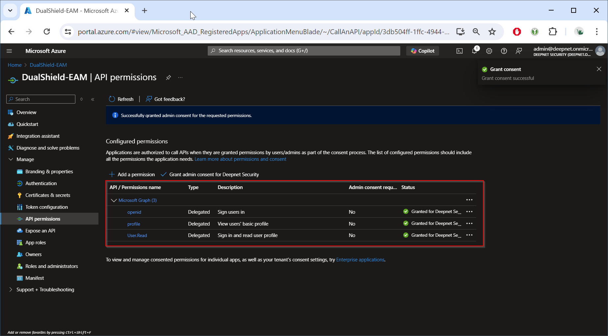Open the User.Read permission link
This screenshot has width=608, height=336.
tap(137, 235)
